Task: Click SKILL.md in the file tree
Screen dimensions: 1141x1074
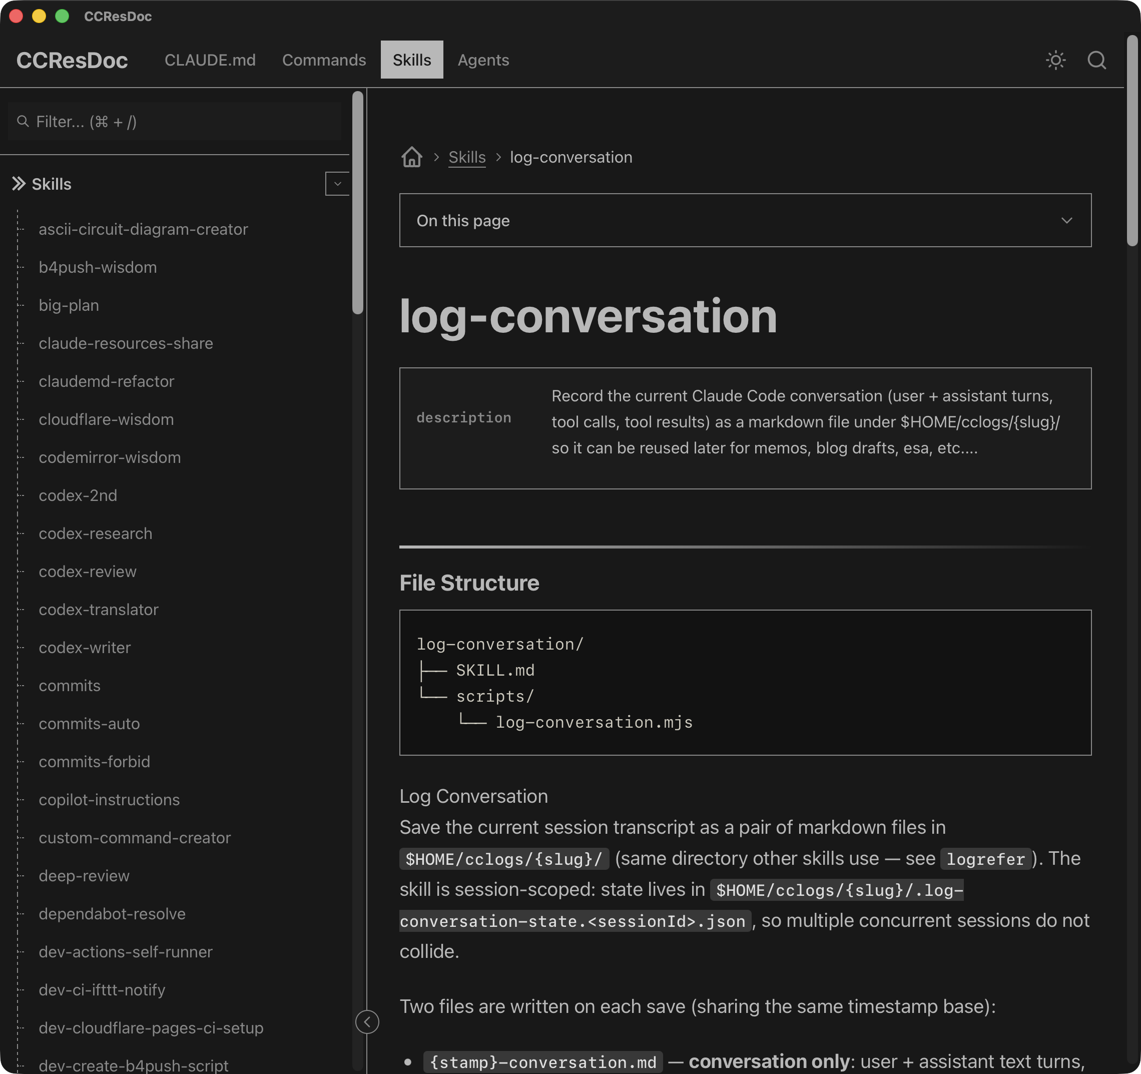Action: point(495,670)
